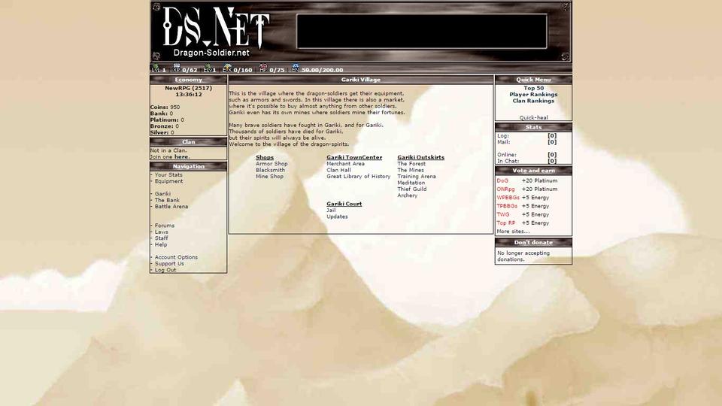Visit the Blacksmith shop
This screenshot has height=406, width=722.
pyautogui.click(x=270, y=170)
